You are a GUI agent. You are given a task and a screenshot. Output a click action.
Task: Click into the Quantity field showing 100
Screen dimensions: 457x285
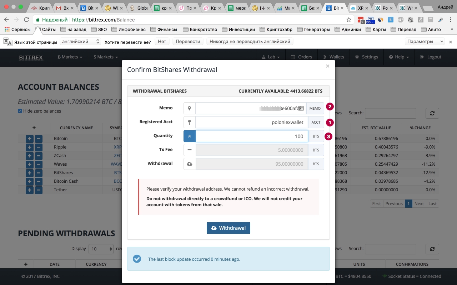point(252,136)
